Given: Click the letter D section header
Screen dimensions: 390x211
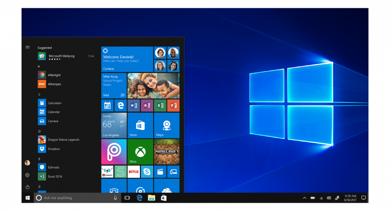Looking at the screenshot, I should [x=39, y=131].
